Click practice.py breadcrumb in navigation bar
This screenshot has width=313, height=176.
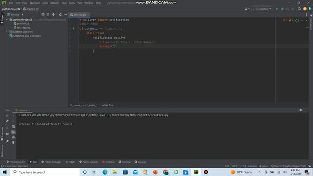pyautogui.click(x=31, y=9)
